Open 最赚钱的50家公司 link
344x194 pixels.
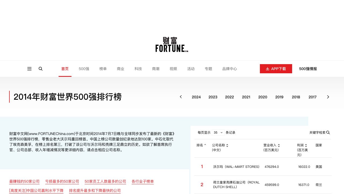[24, 182]
